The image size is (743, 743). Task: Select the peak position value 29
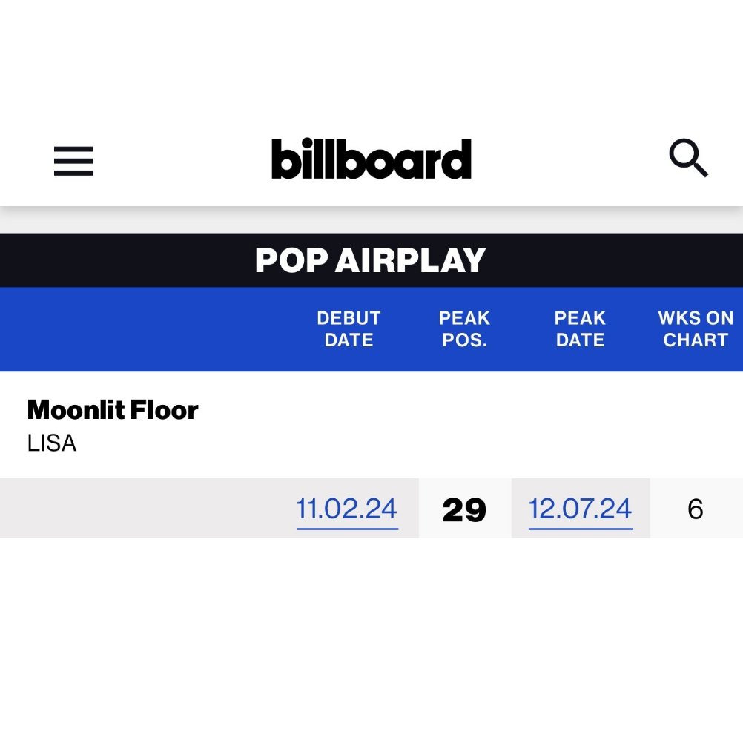tap(464, 510)
